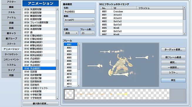Select frame #001
Screen dimensions: 192x107
(70, 44)
